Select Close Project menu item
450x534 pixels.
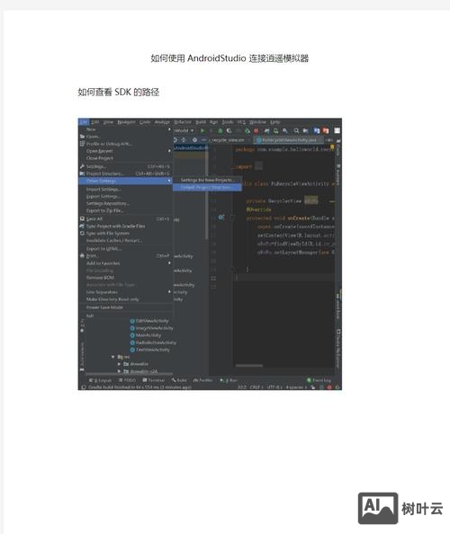tap(125, 158)
